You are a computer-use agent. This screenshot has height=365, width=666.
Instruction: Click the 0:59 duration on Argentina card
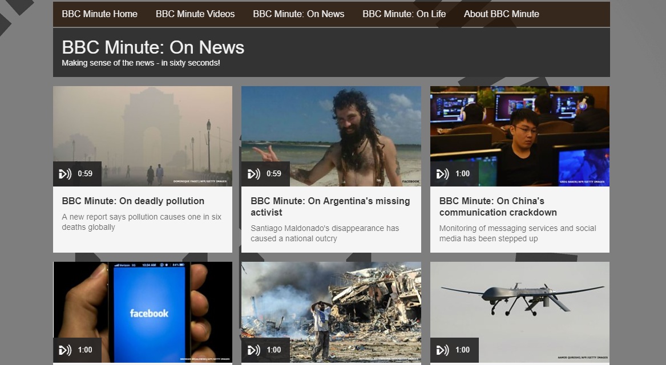pyautogui.click(x=273, y=173)
